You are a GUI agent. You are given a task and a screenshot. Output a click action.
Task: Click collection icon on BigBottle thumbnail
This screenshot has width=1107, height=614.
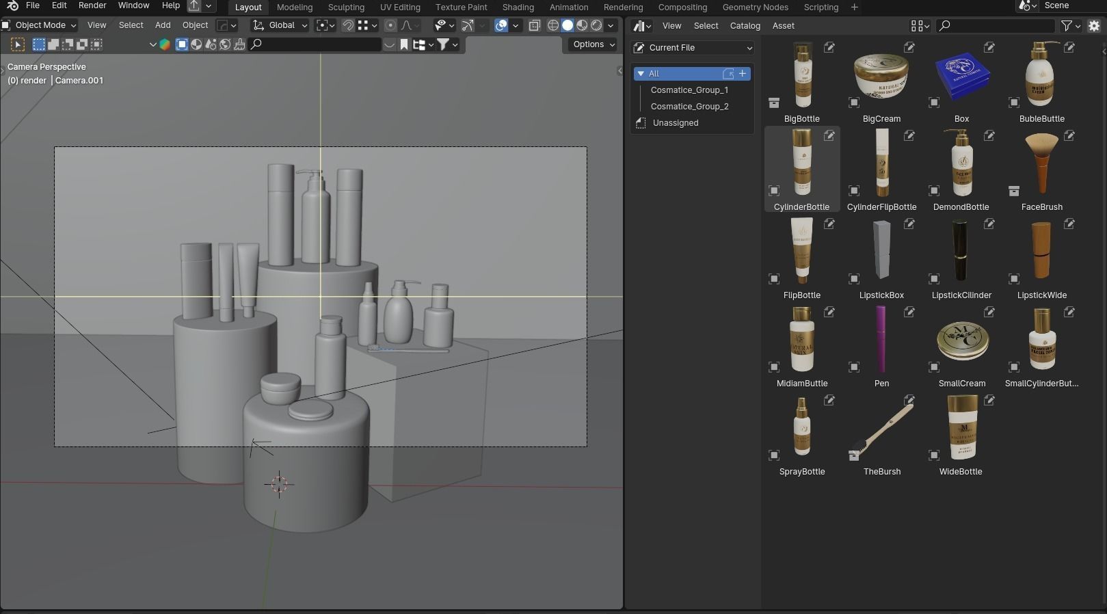(x=774, y=103)
